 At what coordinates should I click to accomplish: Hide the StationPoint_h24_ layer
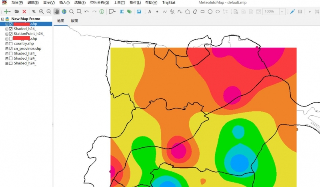[x=10, y=34]
